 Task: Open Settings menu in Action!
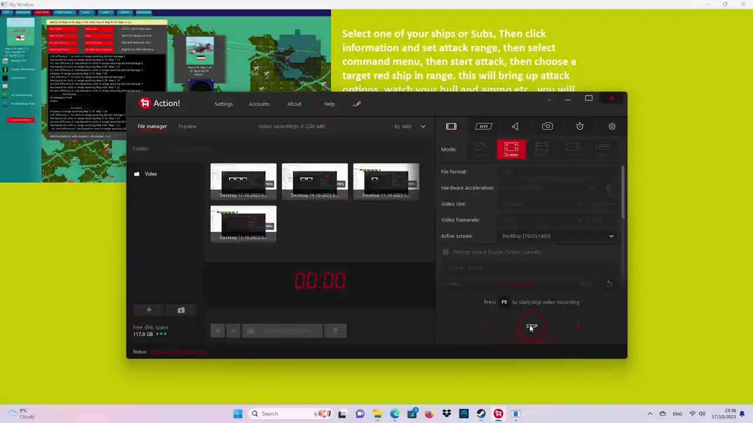pyautogui.click(x=224, y=104)
